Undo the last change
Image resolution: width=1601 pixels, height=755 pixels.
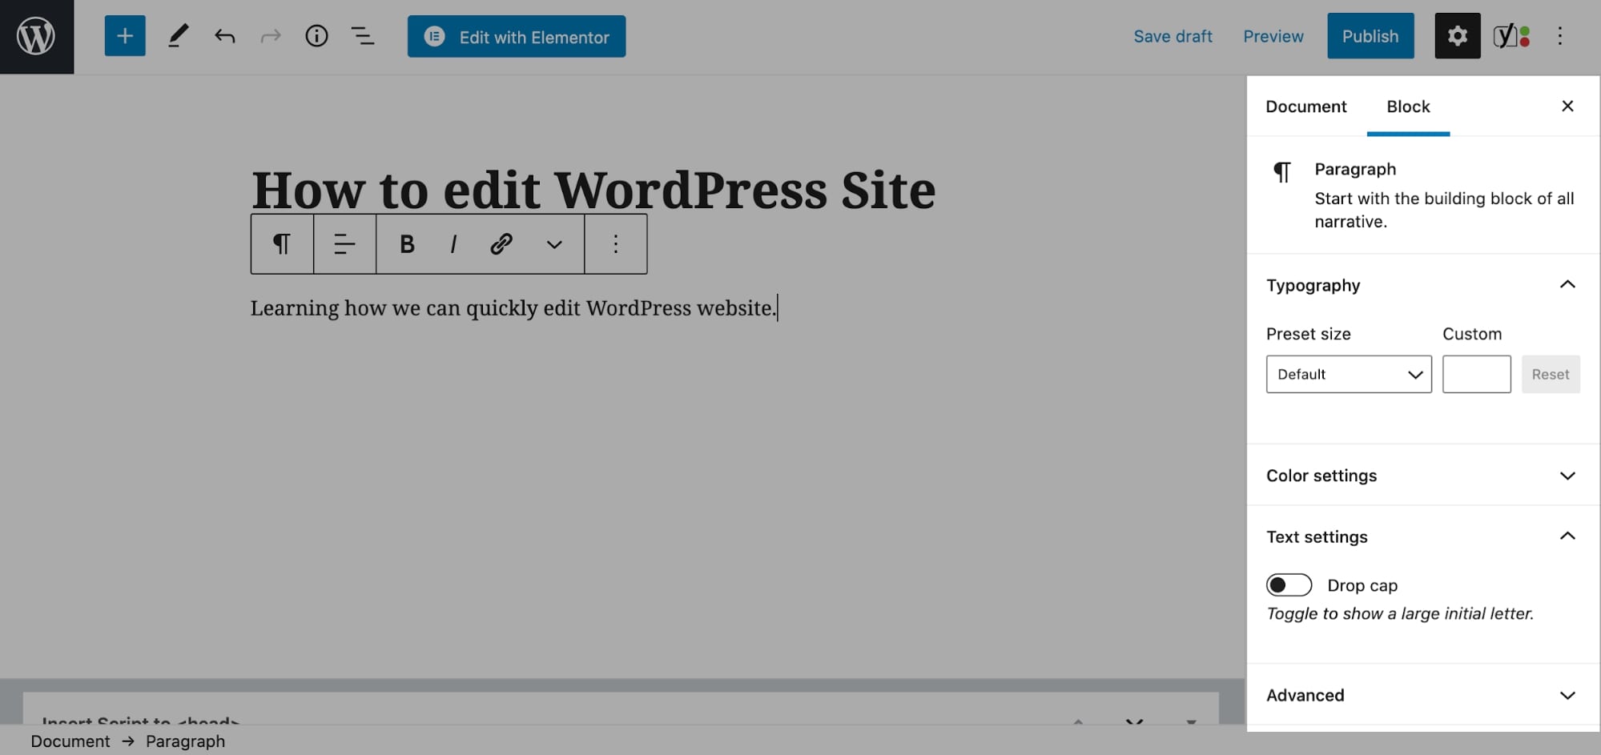tap(224, 35)
